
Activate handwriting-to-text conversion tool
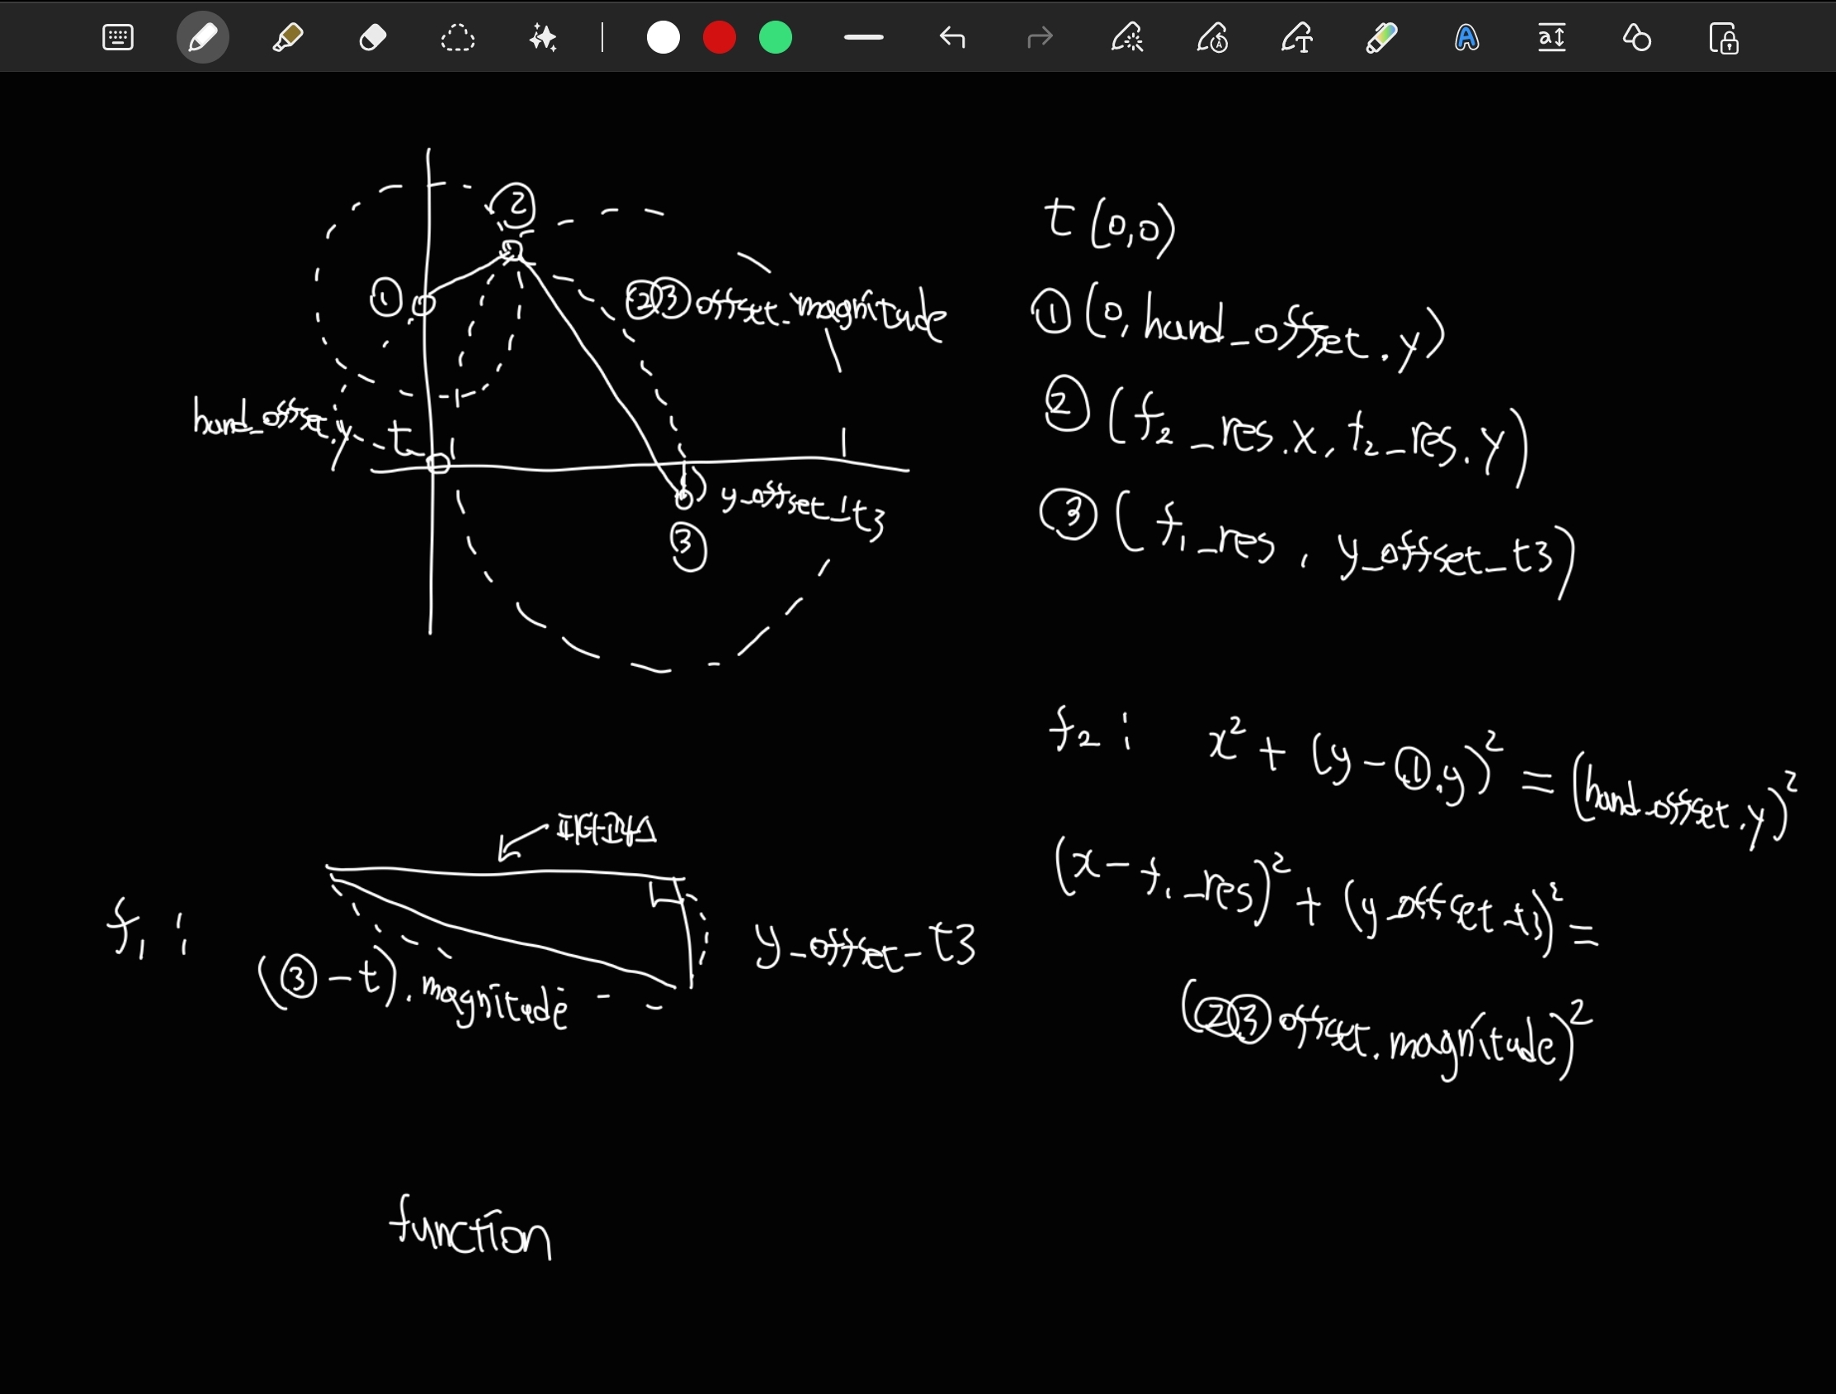tap(1297, 38)
